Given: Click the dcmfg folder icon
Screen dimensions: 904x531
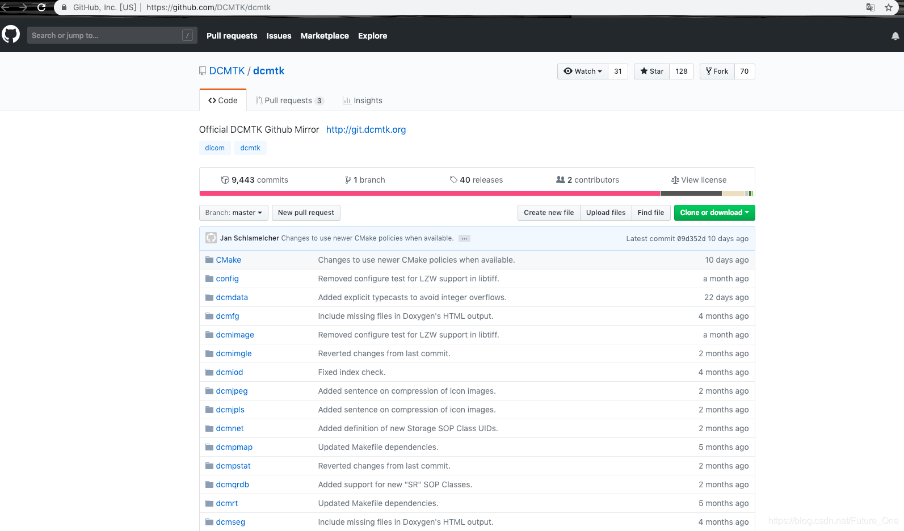Looking at the screenshot, I should [209, 316].
